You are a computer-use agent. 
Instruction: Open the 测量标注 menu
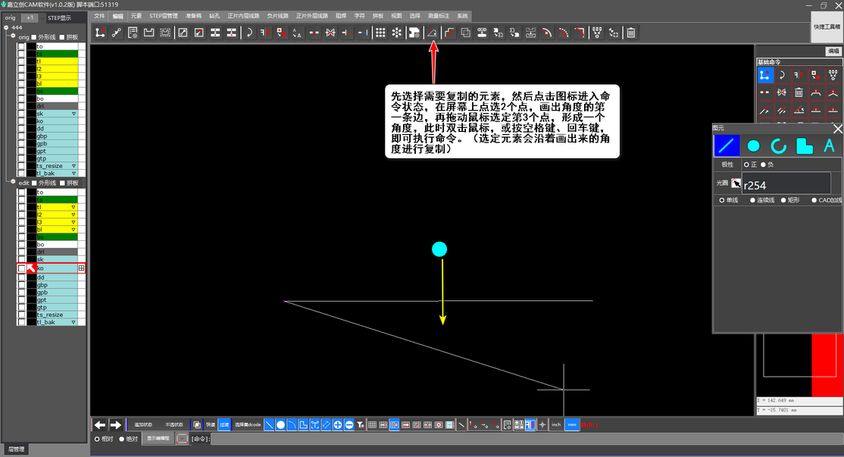[439, 16]
